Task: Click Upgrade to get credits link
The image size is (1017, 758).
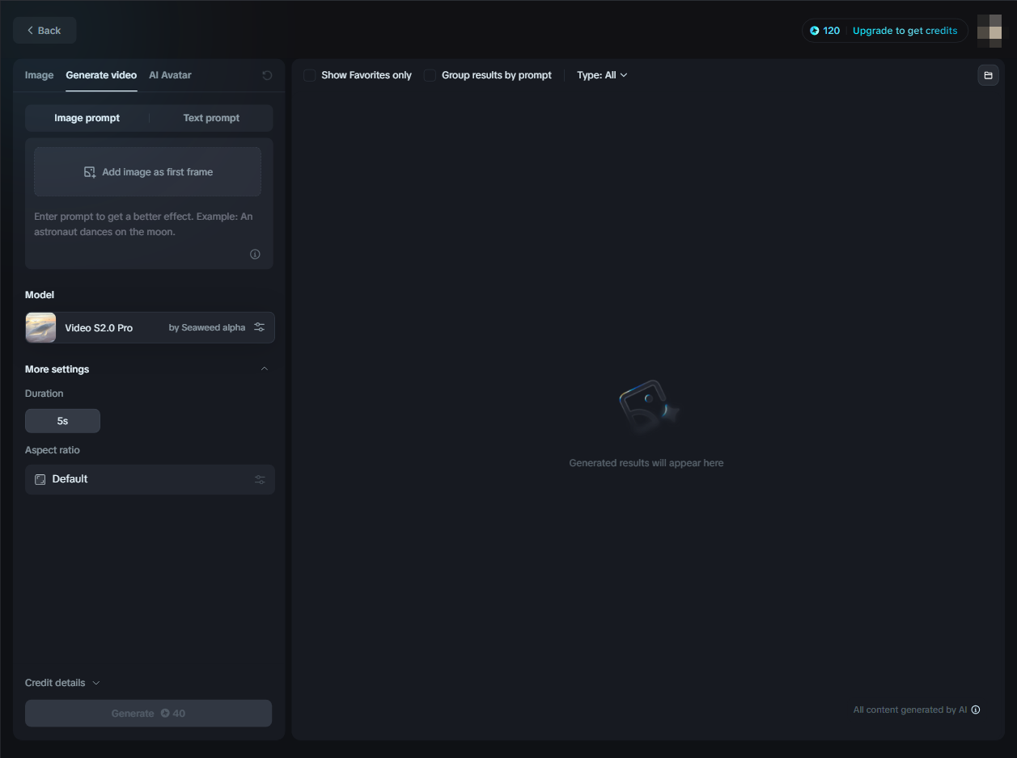Action: tap(905, 31)
